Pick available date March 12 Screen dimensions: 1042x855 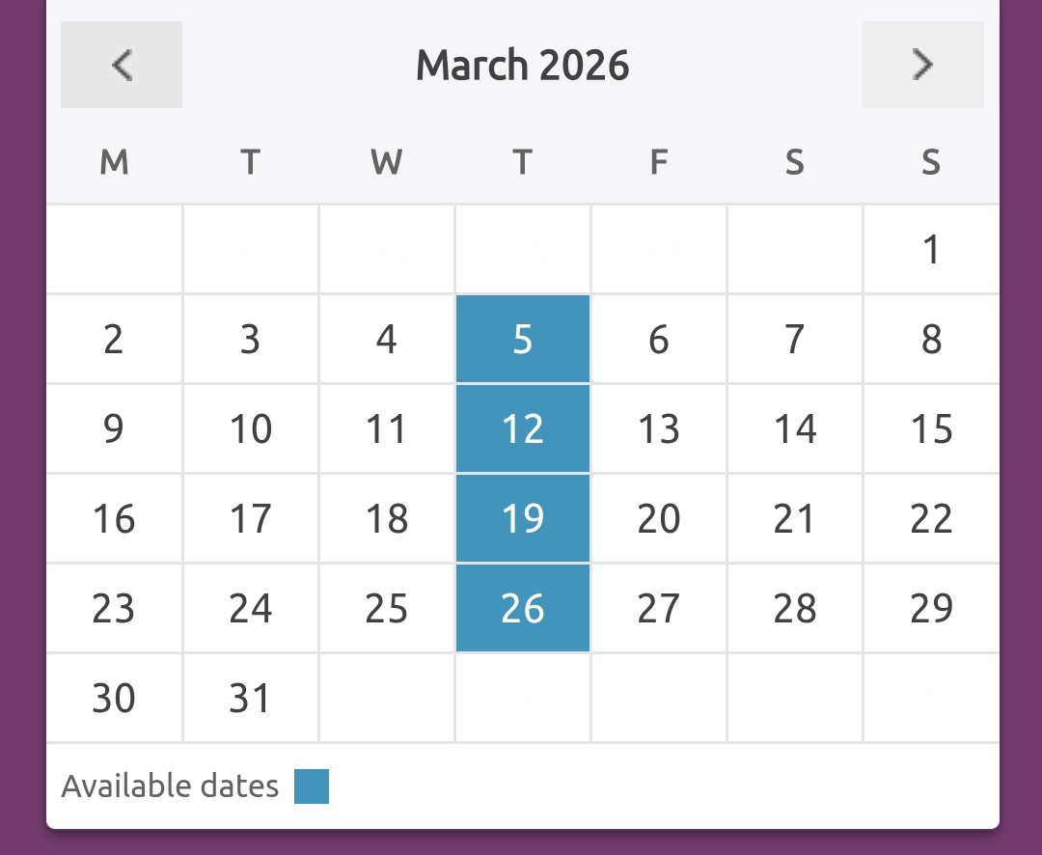523,429
